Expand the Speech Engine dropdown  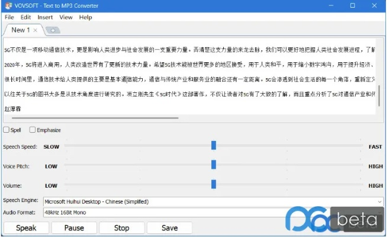tap(380, 201)
